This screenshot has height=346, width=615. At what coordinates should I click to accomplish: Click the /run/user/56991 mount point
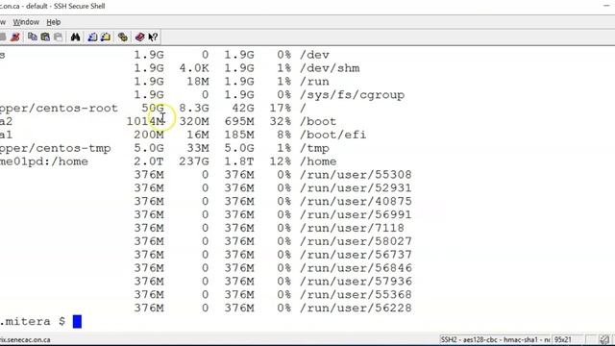pyautogui.click(x=356, y=215)
